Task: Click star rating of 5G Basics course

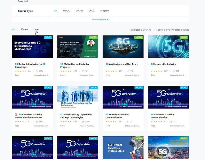Action: click(x=20, y=71)
